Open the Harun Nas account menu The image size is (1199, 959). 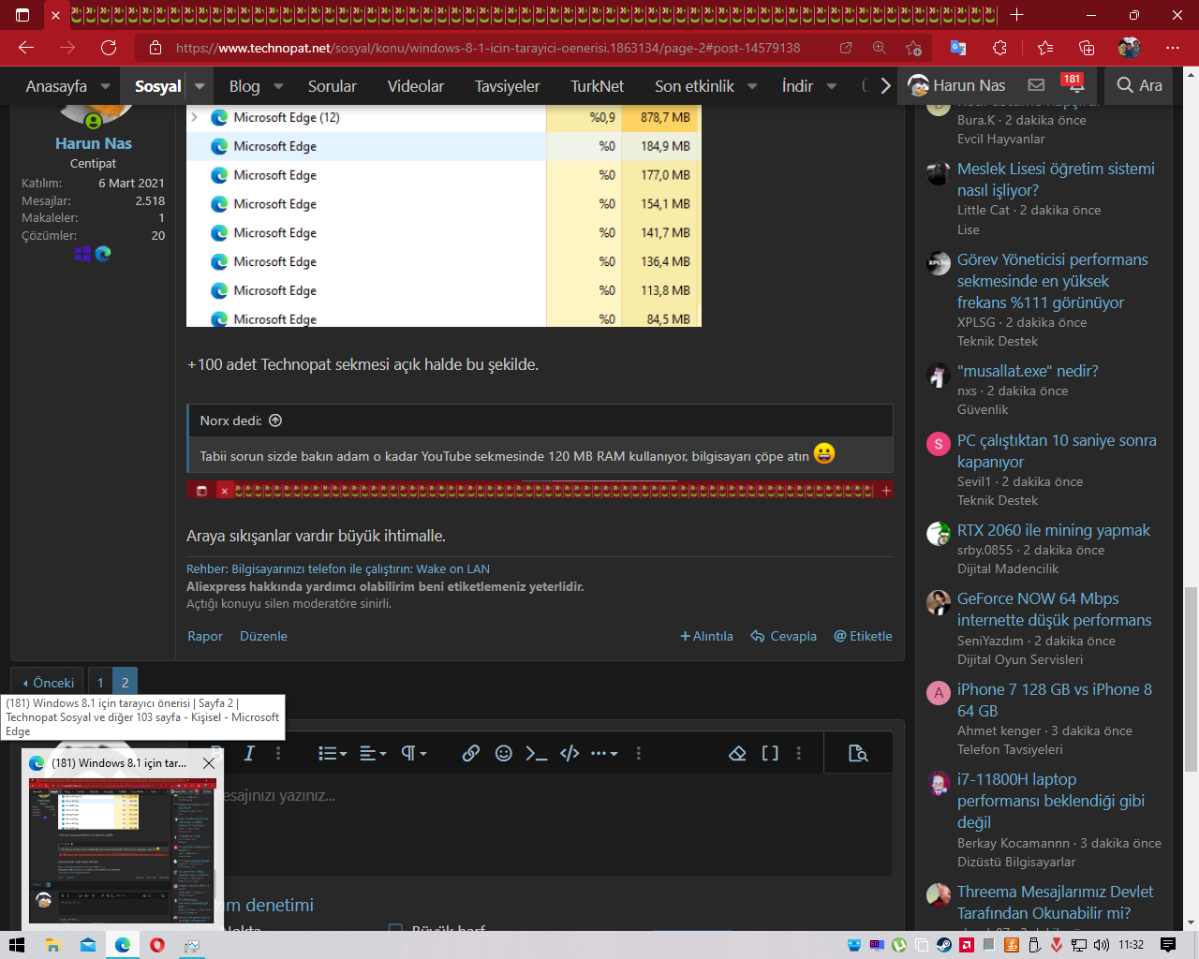[x=956, y=85]
